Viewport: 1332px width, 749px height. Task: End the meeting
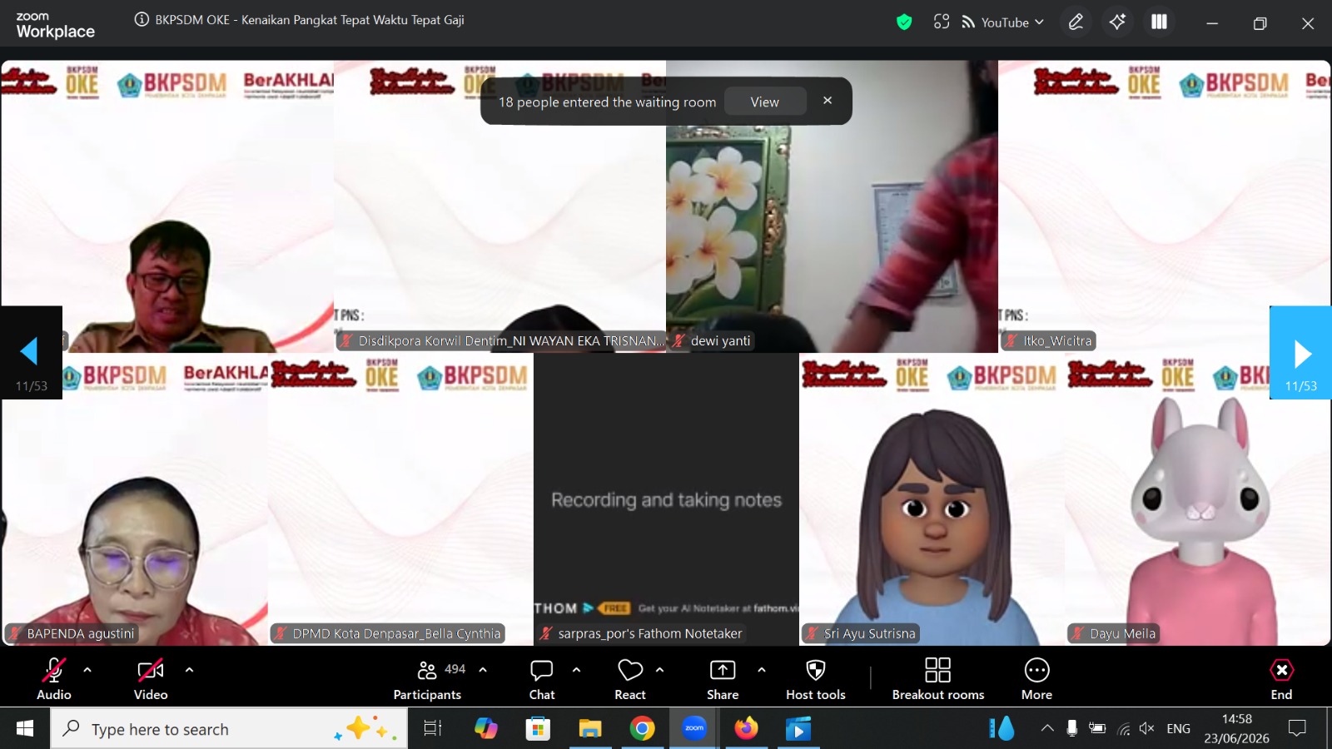(1281, 680)
